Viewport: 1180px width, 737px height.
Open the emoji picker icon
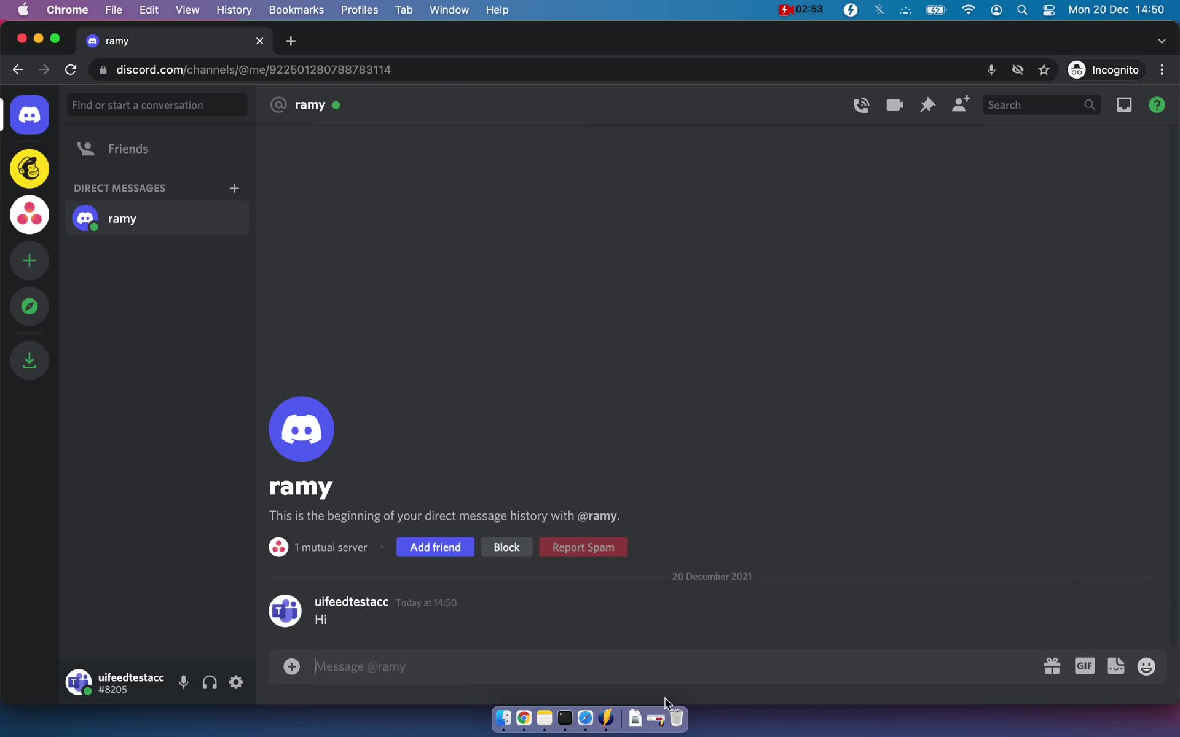pyautogui.click(x=1146, y=666)
